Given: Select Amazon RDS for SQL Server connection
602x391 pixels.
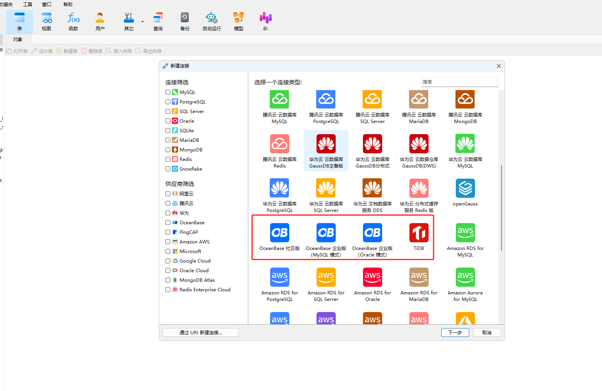Looking at the screenshot, I should pos(326,284).
